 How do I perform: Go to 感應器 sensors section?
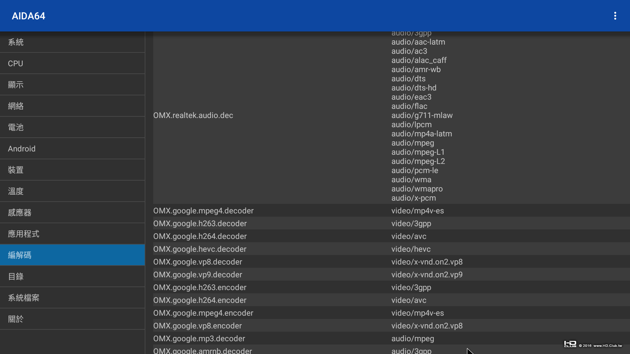tap(72, 212)
